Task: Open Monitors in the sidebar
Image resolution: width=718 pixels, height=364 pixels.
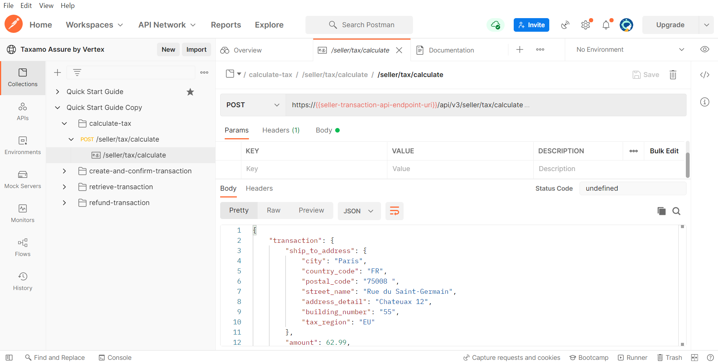Action: coord(23,214)
